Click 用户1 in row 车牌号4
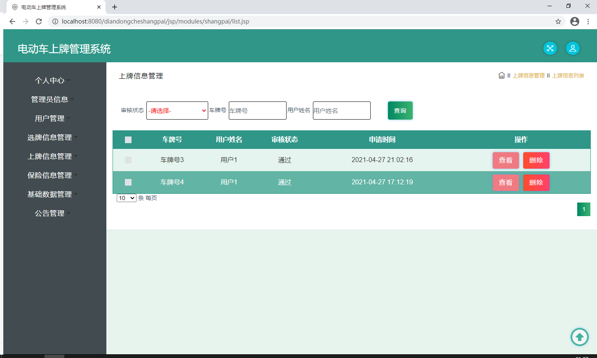Viewport: 597px width, 358px height. pyautogui.click(x=229, y=182)
